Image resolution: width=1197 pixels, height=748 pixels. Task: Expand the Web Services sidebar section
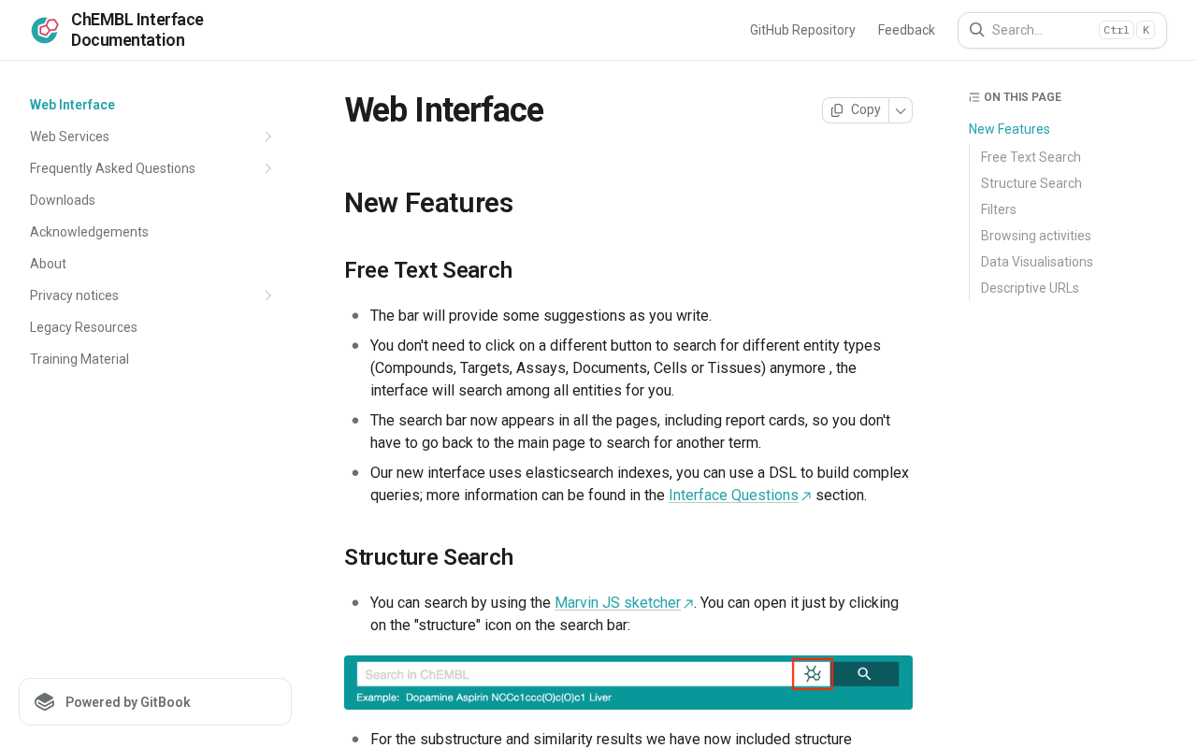(268, 137)
